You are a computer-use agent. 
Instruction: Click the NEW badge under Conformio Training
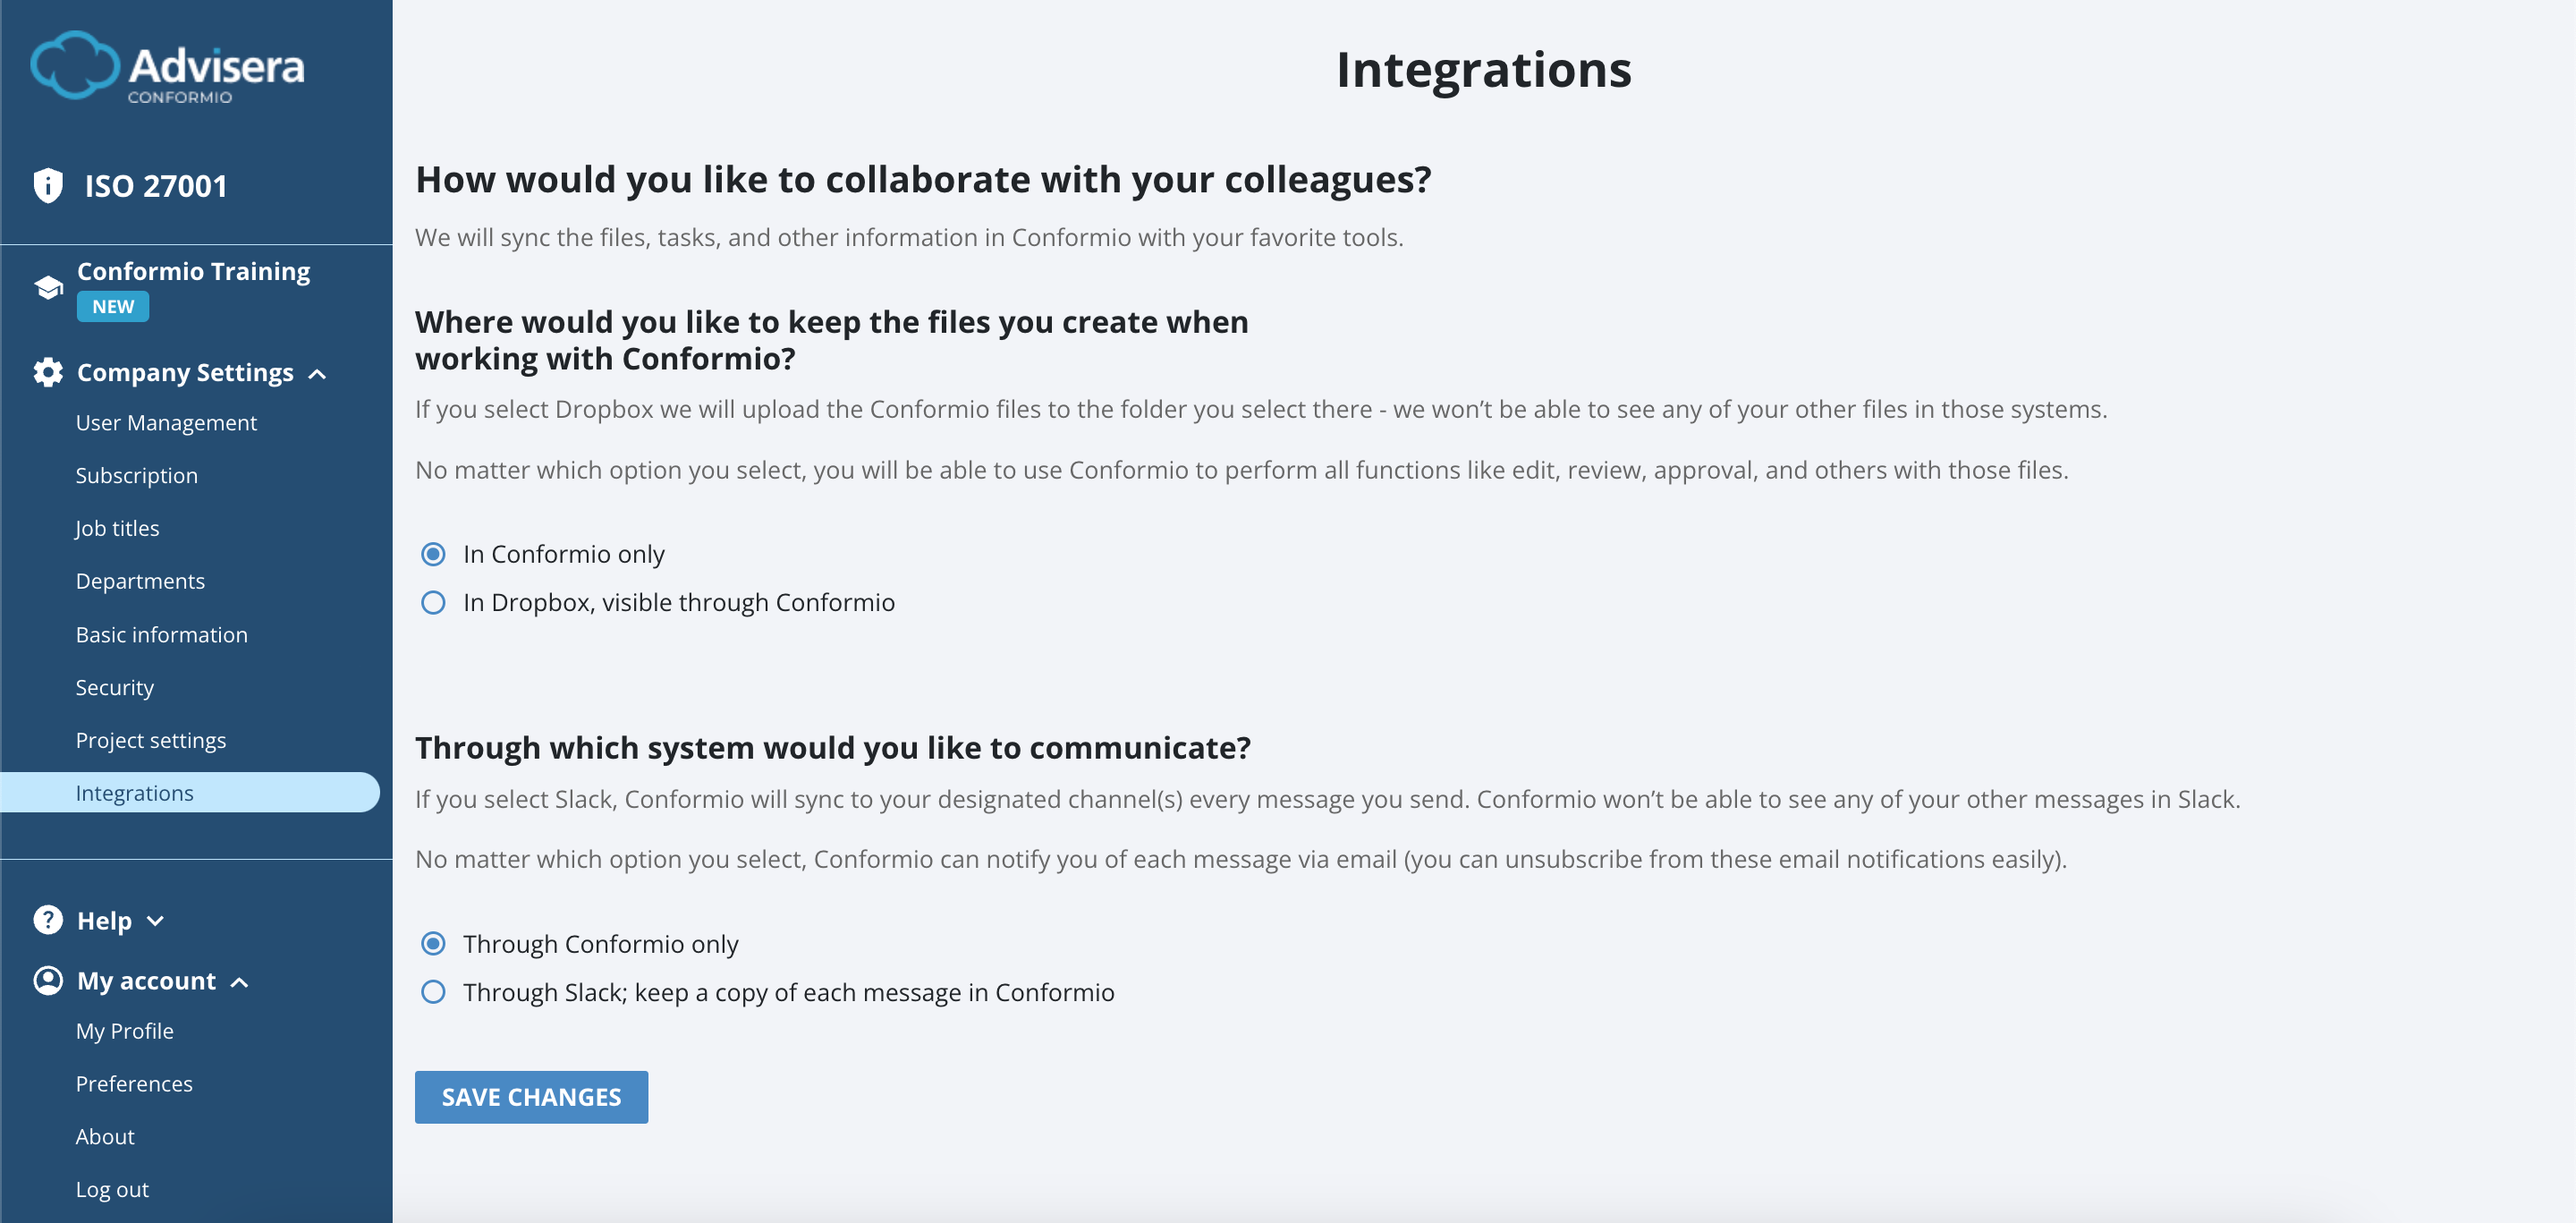point(113,307)
